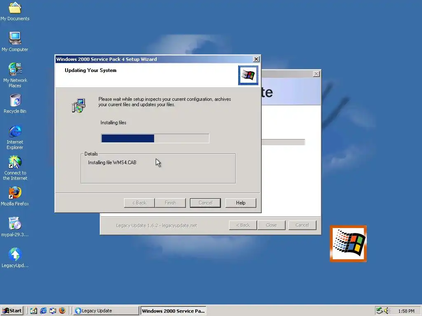Click 'Legacy Update 1.6.2 - legacyupdate.net' text
The height and width of the screenshot is (316, 422).
click(157, 225)
